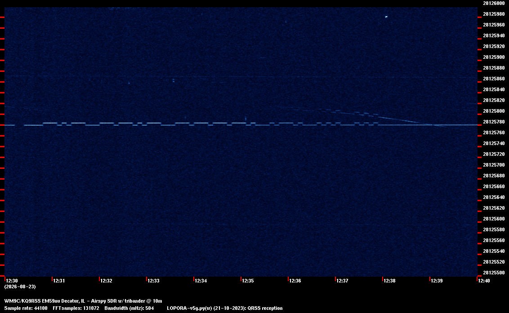Click the bright signal dot near 28125980
509x313 pixels.
(386, 17)
